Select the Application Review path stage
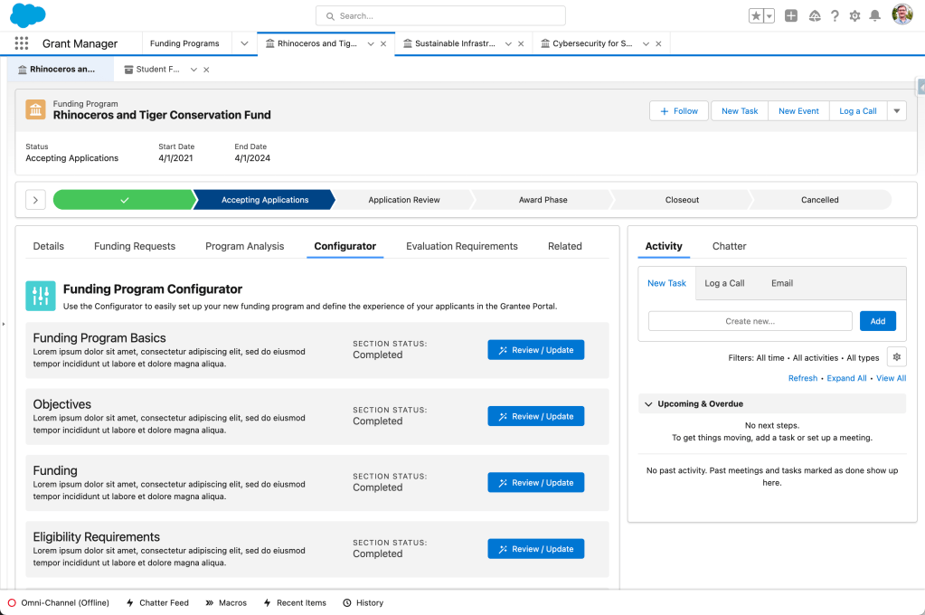This screenshot has width=925, height=615. point(403,200)
